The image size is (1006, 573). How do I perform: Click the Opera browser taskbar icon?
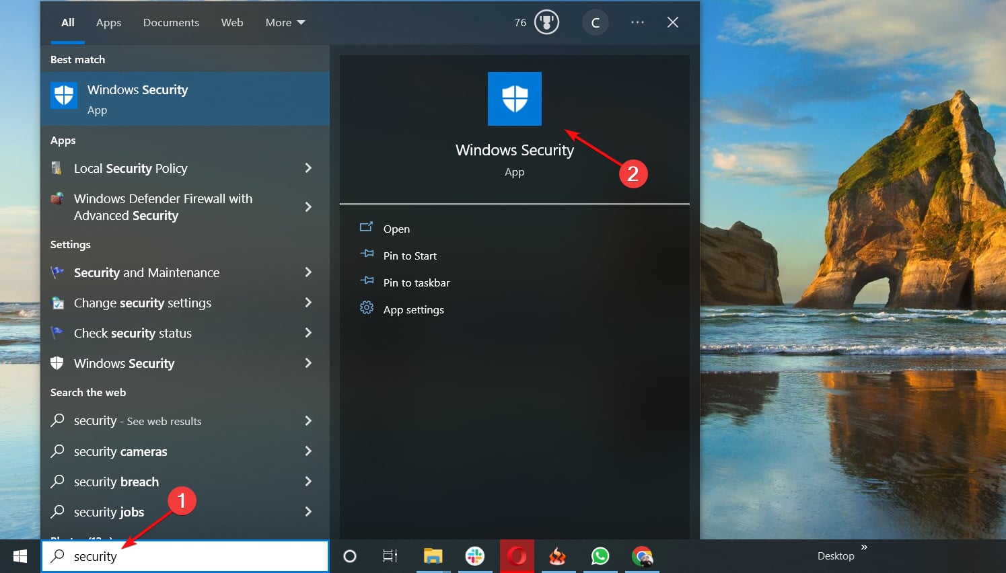click(x=517, y=556)
